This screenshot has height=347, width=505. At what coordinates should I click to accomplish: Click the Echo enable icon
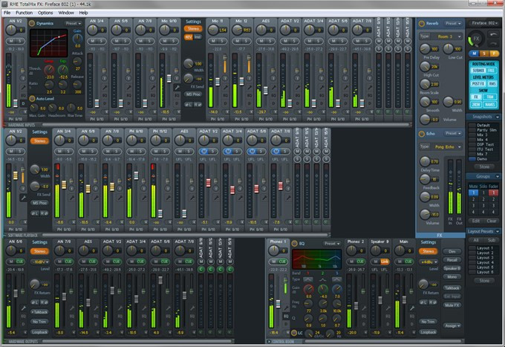422,133
